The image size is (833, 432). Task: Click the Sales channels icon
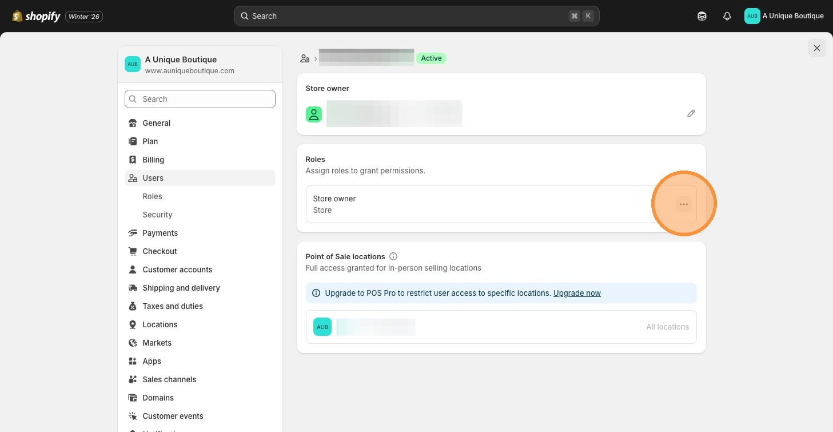point(133,379)
